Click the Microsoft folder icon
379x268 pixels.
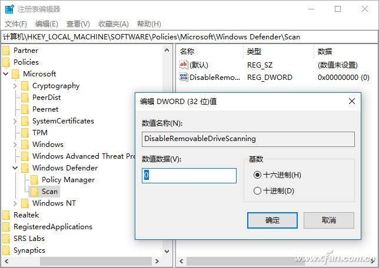pyautogui.click(x=16, y=74)
